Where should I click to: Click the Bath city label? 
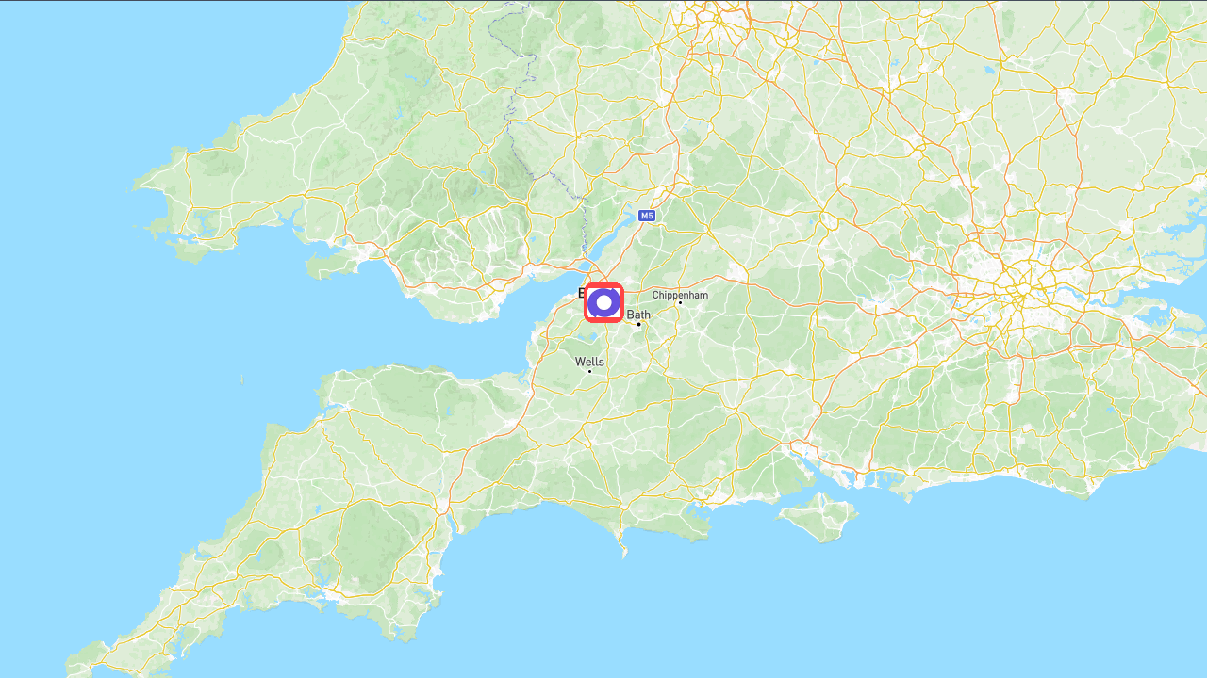click(638, 315)
